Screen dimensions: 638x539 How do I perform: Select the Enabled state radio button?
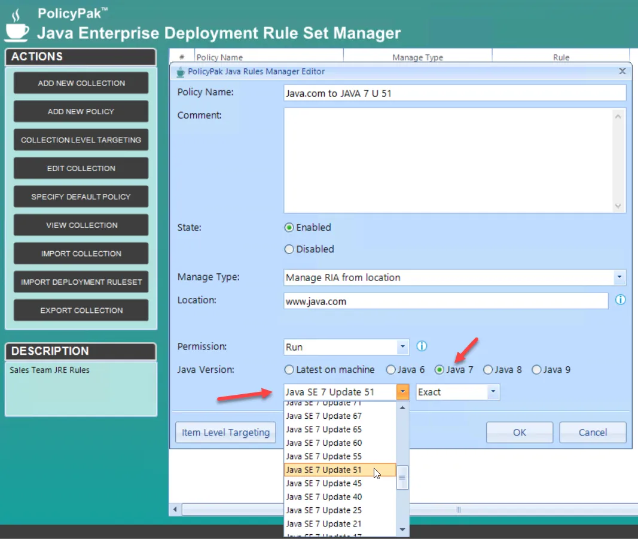pyautogui.click(x=289, y=227)
